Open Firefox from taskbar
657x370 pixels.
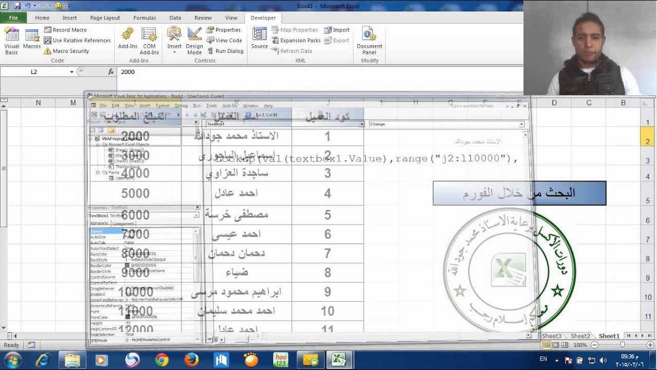pyautogui.click(x=191, y=360)
